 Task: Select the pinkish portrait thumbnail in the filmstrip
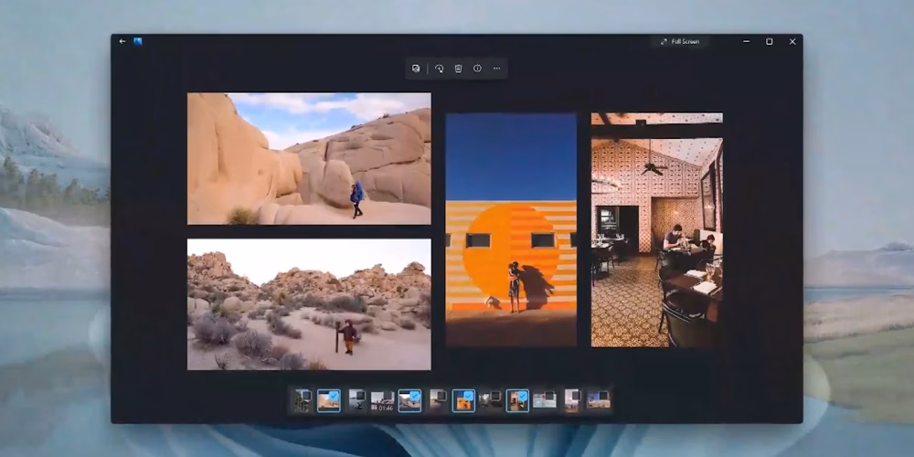coord(571,400)
